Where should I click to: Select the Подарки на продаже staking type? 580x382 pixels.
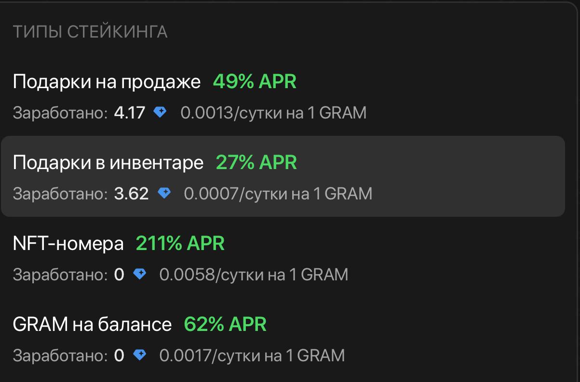point(283,96)
